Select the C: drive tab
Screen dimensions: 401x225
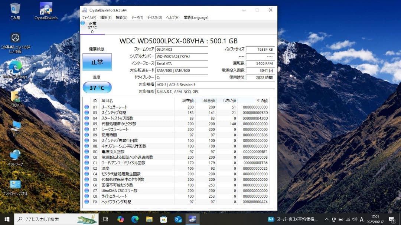tap(92, 27)
